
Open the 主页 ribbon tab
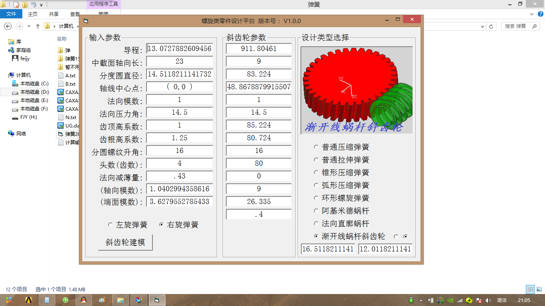(x=33, y=14)
